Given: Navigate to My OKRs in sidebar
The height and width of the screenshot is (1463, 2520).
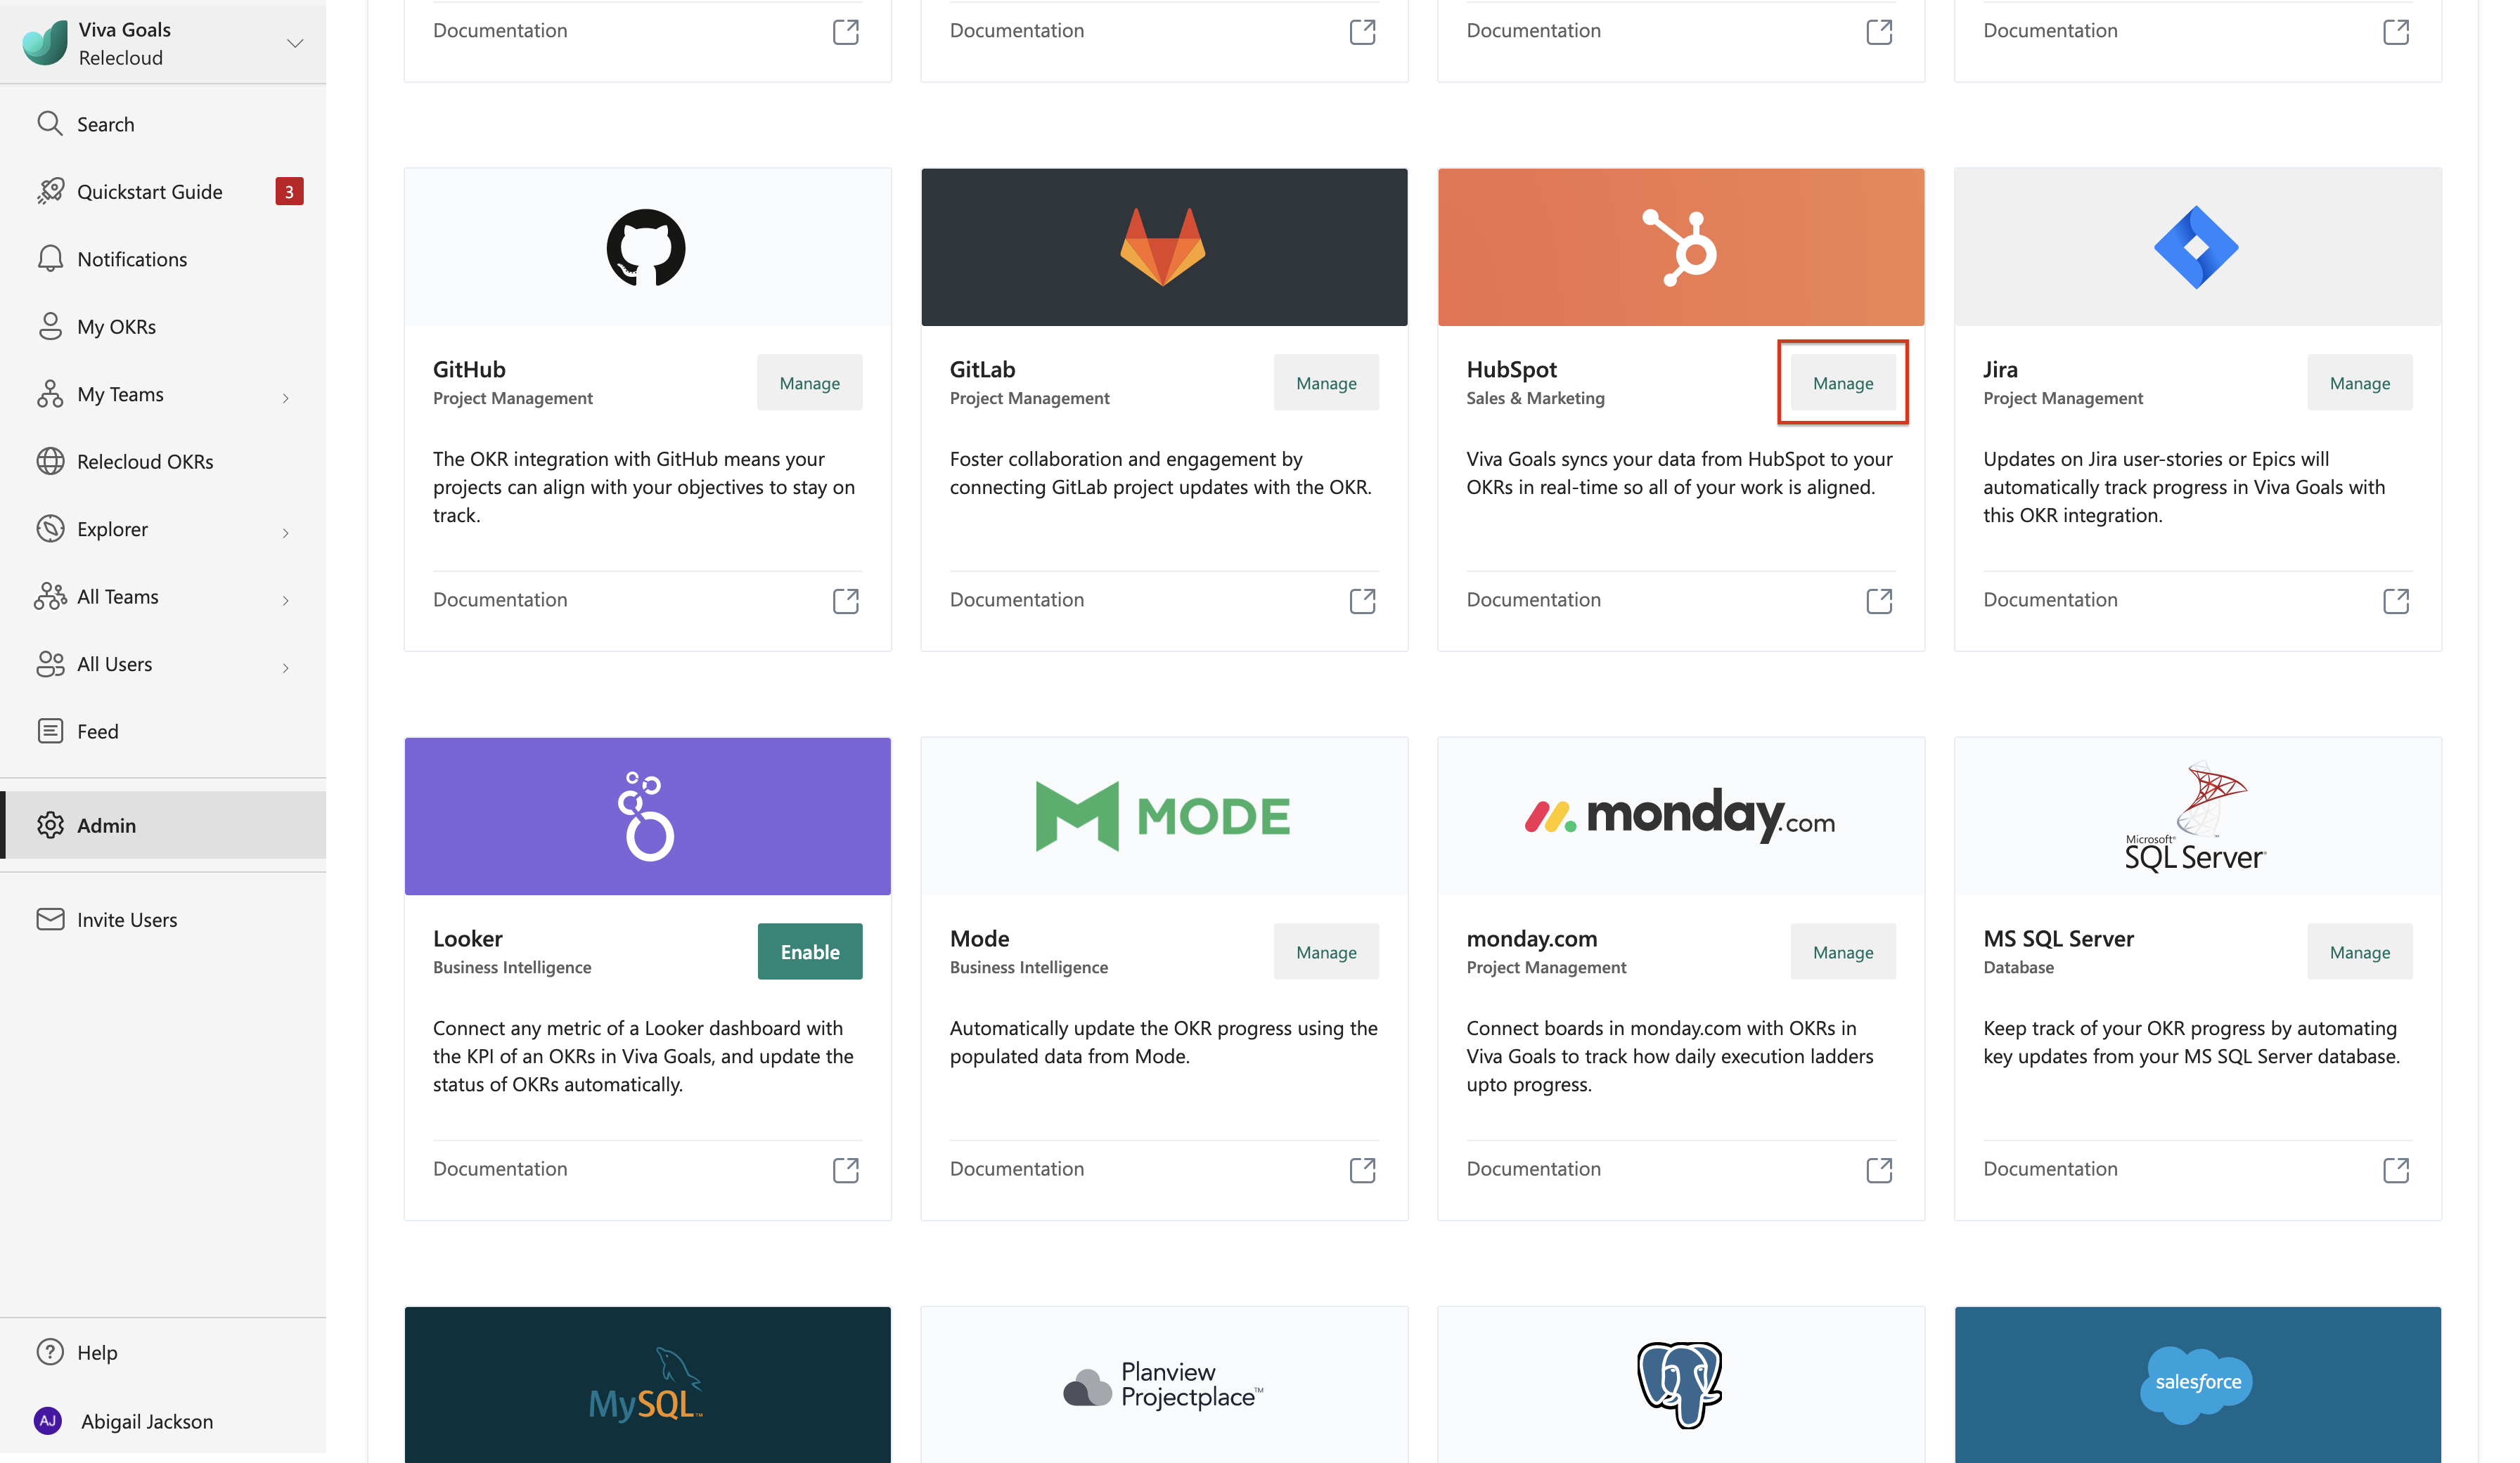Looking at the screenshot, I should tap(117, 324).
